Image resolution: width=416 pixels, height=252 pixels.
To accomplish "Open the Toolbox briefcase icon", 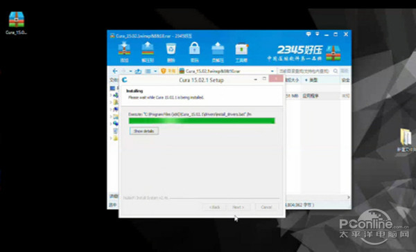I will [241, 52].
